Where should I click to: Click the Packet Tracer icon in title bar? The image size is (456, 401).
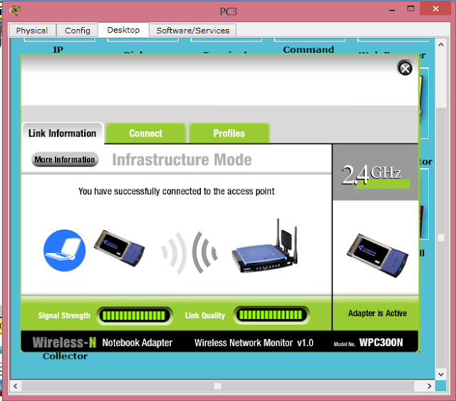tap(15, 11)
